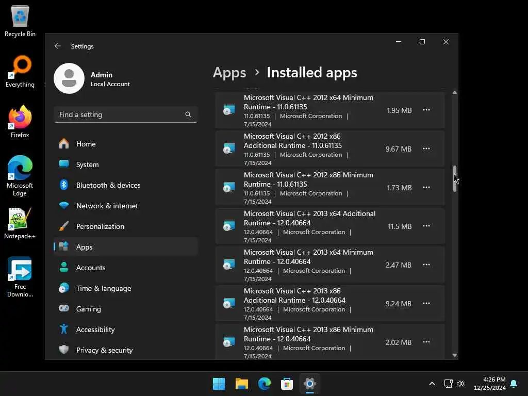
Task: Click in the Find a setting field
Action: coord(125,114)
